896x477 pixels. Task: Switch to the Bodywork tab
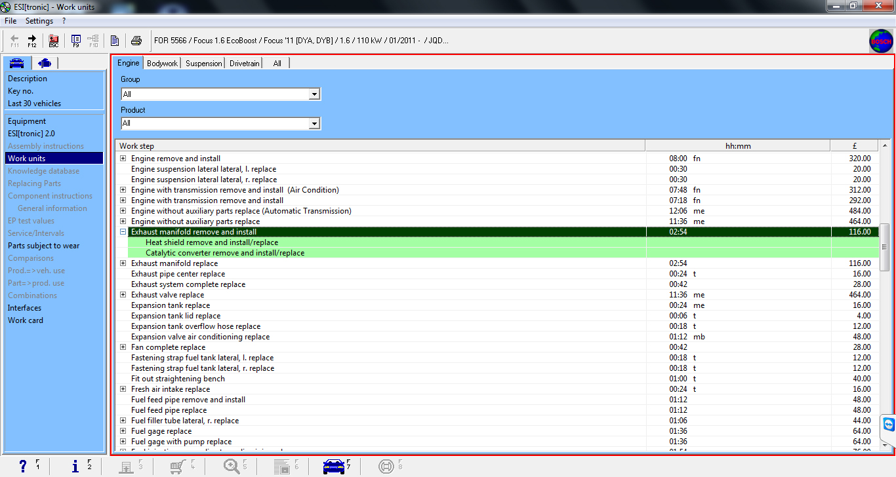coord(162,63)
